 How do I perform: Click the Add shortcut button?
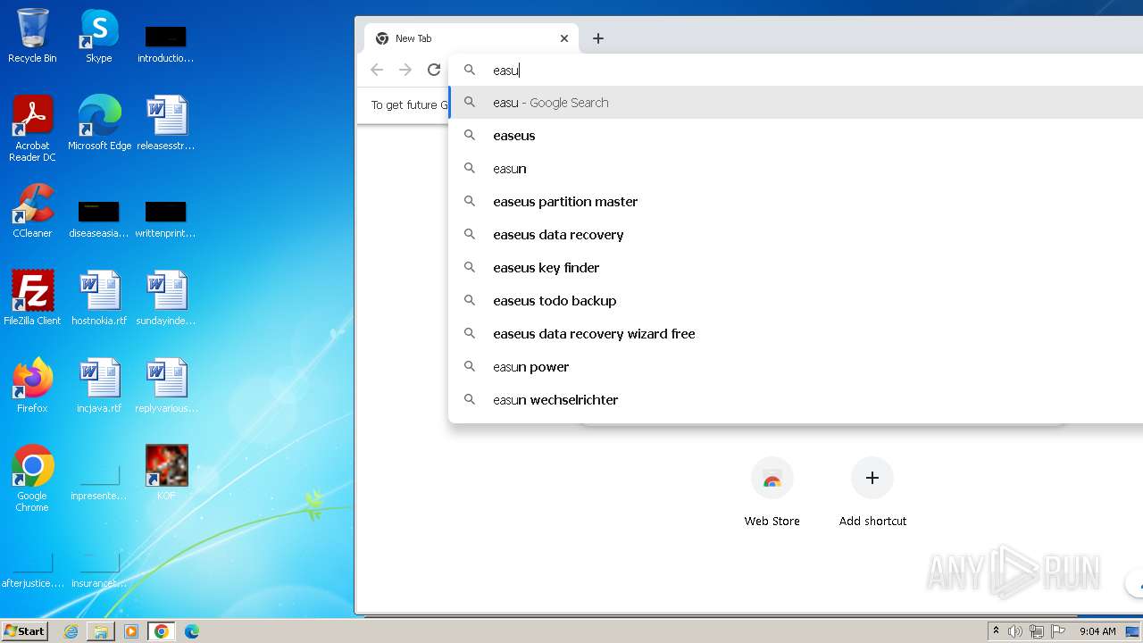[872, 491]
